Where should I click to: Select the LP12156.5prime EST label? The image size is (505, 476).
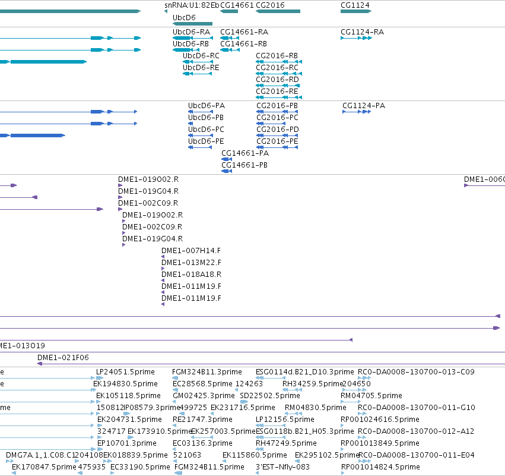tap(285, 420)
